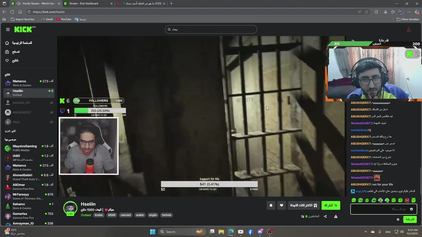
Task: Insert the red angry Kick emote
Action: pos(407,200)
